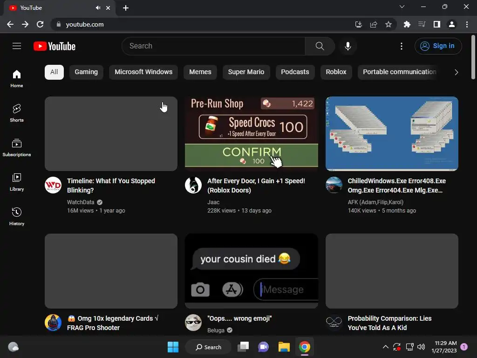Show hidden system tray icons
477x358 pixels.
click(385, 347)
